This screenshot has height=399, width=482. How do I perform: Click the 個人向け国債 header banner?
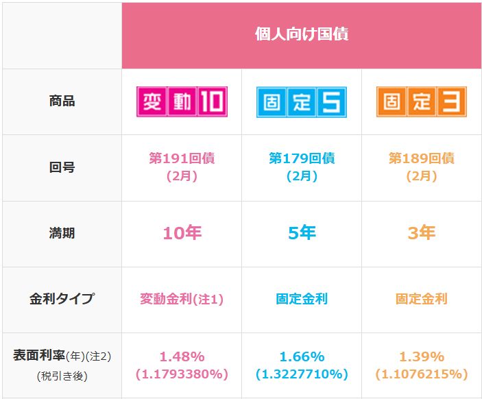[x=301, y=35]
